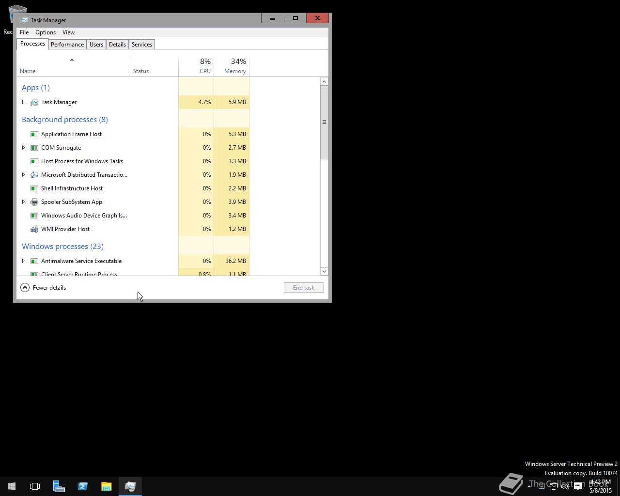Click the scroll up arrow
Image resolution: width=620 pixels, height=496 pixels.
point(324,81)
